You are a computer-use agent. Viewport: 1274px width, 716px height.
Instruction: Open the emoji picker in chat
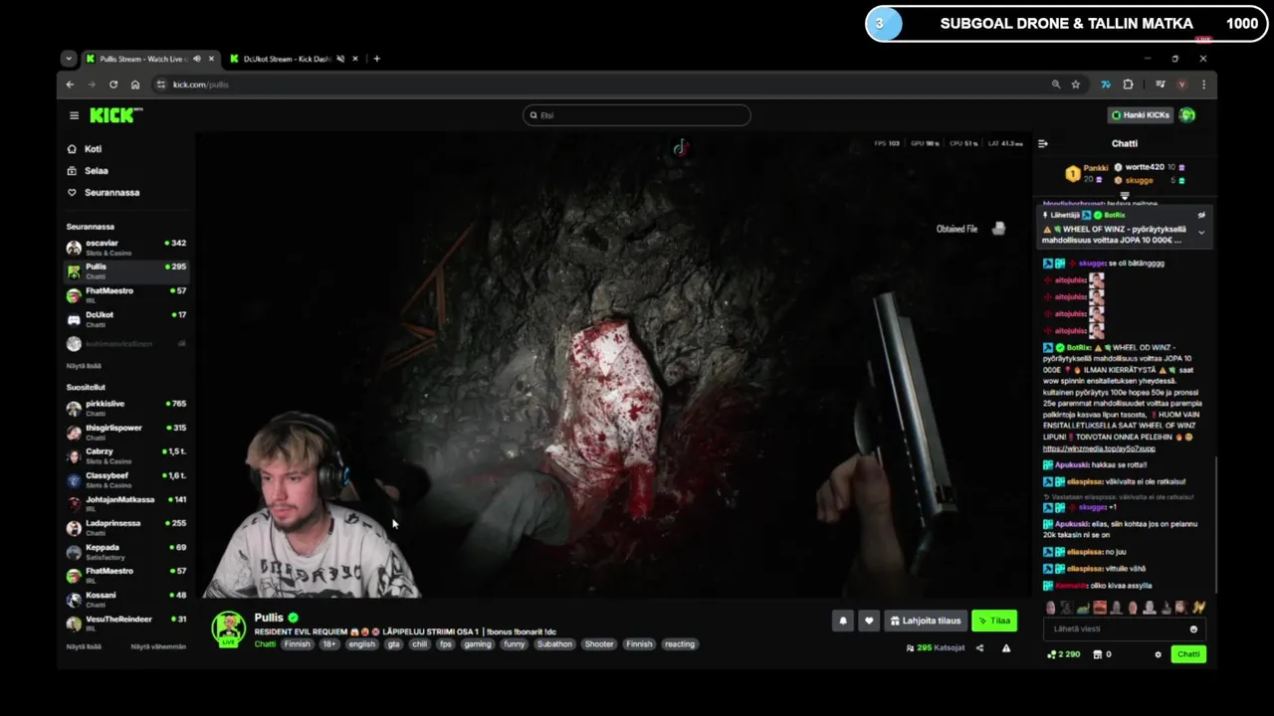pos(1193,628)
